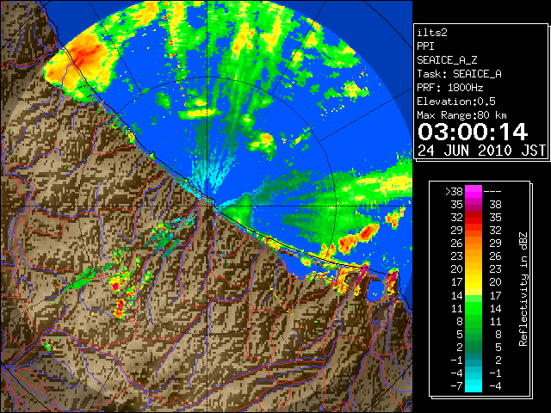The width and height of the screenshot is (551, 413).
Task: Select the bright green band of the scale
Action: 474,308
